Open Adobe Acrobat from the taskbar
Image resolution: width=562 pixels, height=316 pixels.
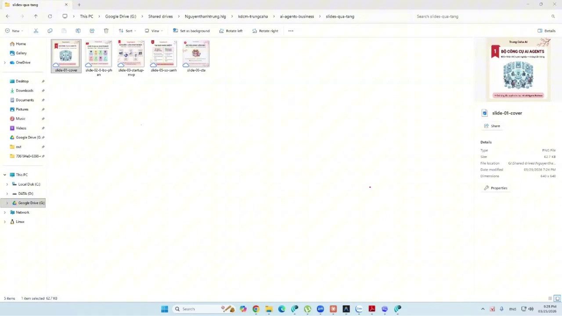tap(372, 309)
